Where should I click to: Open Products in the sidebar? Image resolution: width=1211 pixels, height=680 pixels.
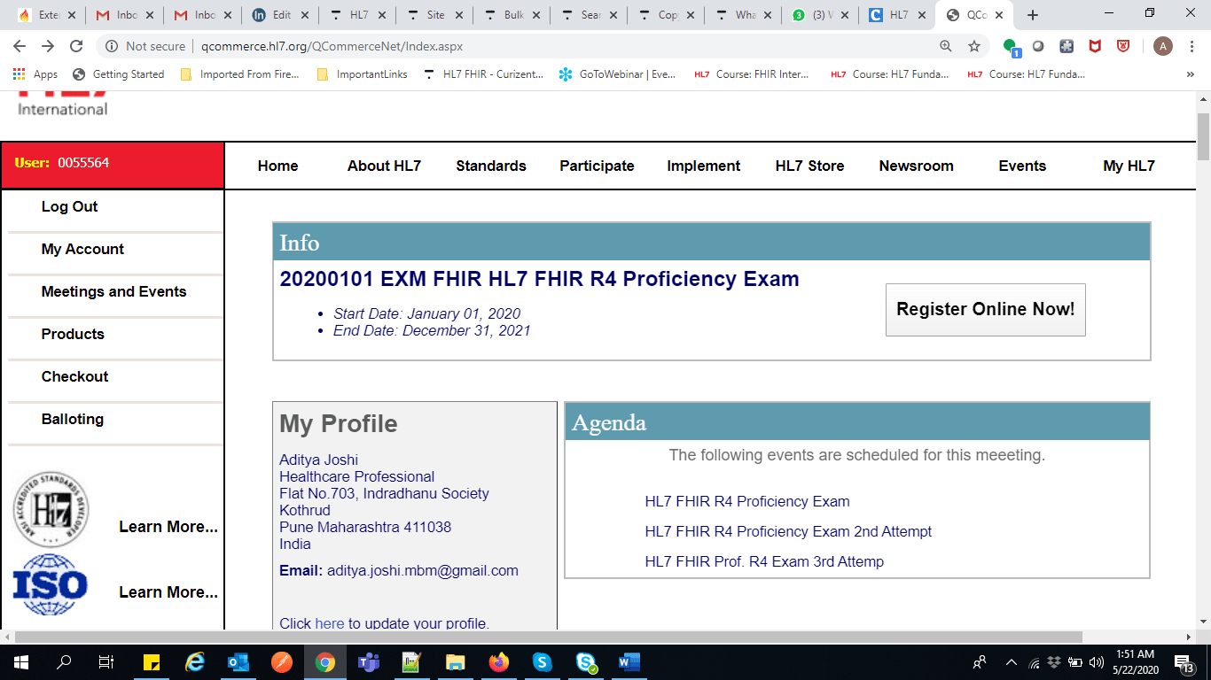coord(73,334)
